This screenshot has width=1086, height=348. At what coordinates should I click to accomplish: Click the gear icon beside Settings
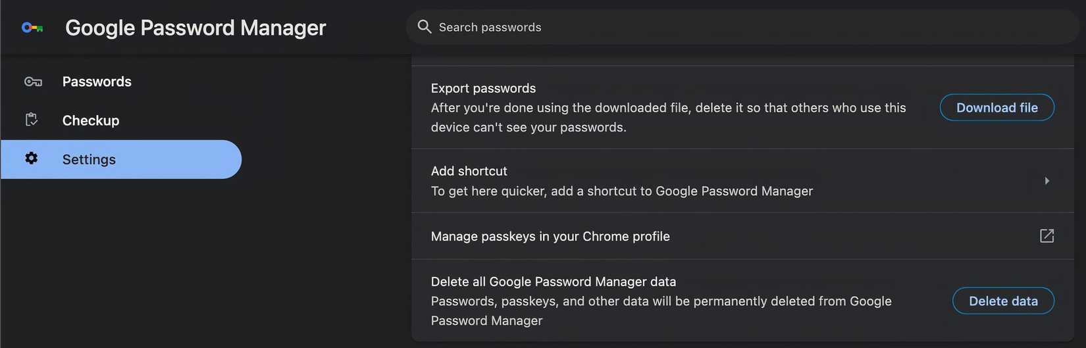pos(32,159)
